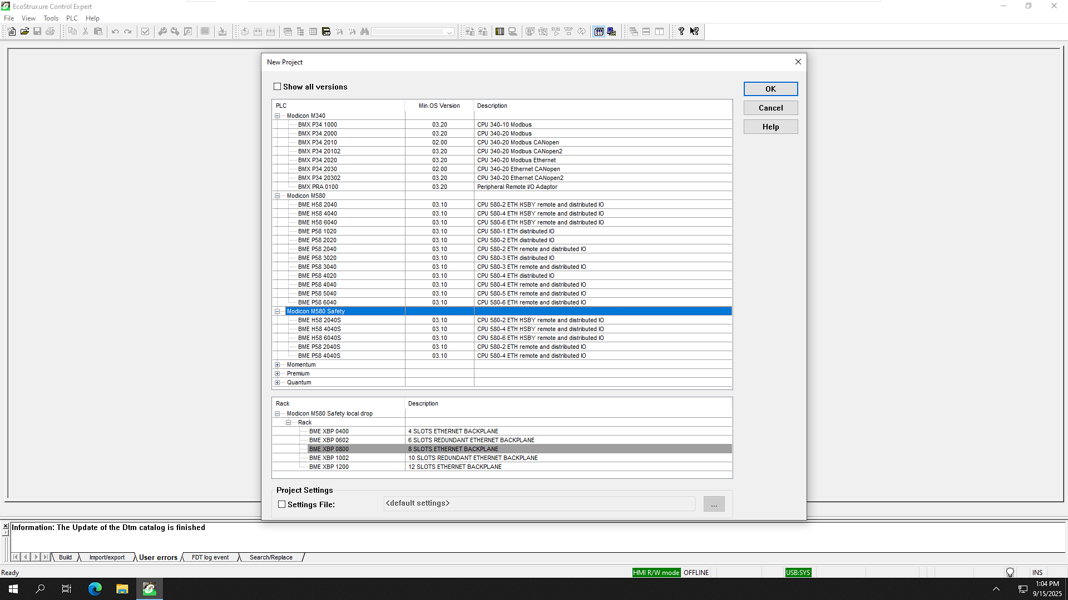Click the binoculars Find icon

(365, 32)
